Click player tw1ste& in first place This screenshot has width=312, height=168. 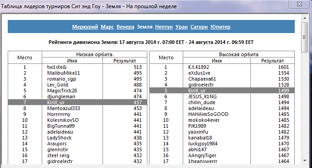point(57,67)
